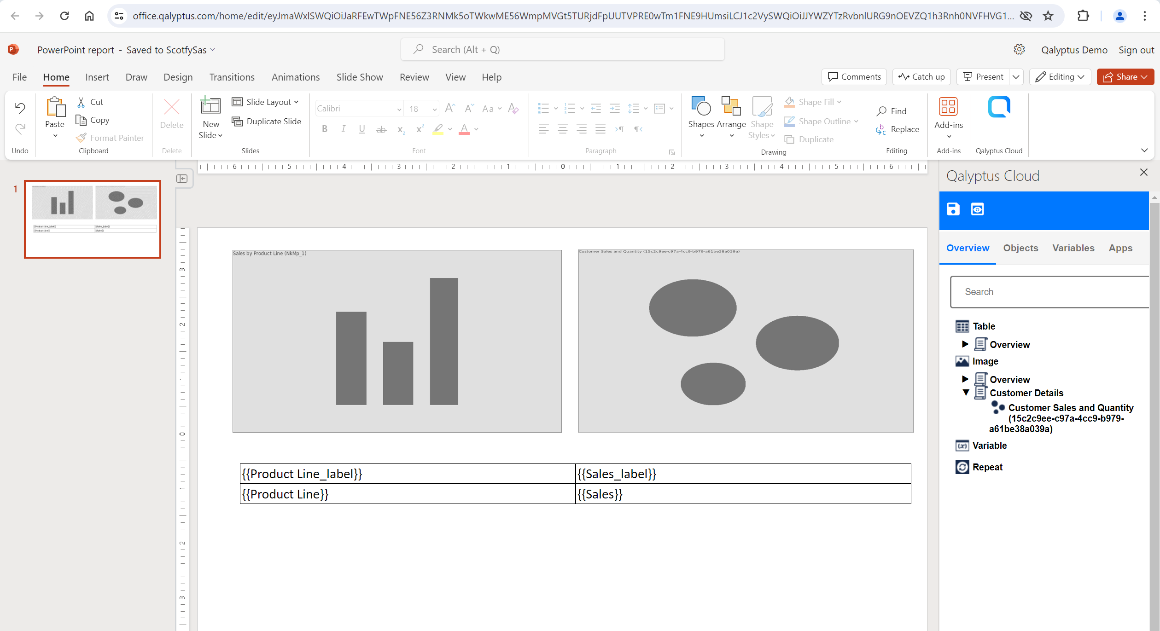Viewport: 1160px width, 631px height.
Task: Collapse the Customer Details tree item
Action: point(966,393)
